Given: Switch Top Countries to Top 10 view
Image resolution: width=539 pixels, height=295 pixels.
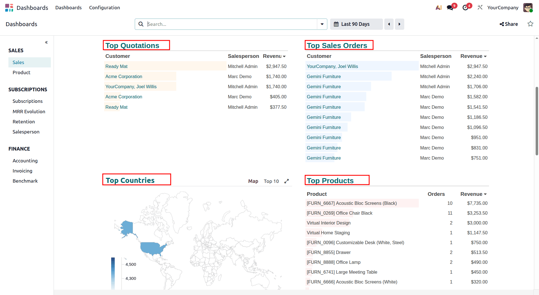Looking at the screenshot, I should click(271, 181).
